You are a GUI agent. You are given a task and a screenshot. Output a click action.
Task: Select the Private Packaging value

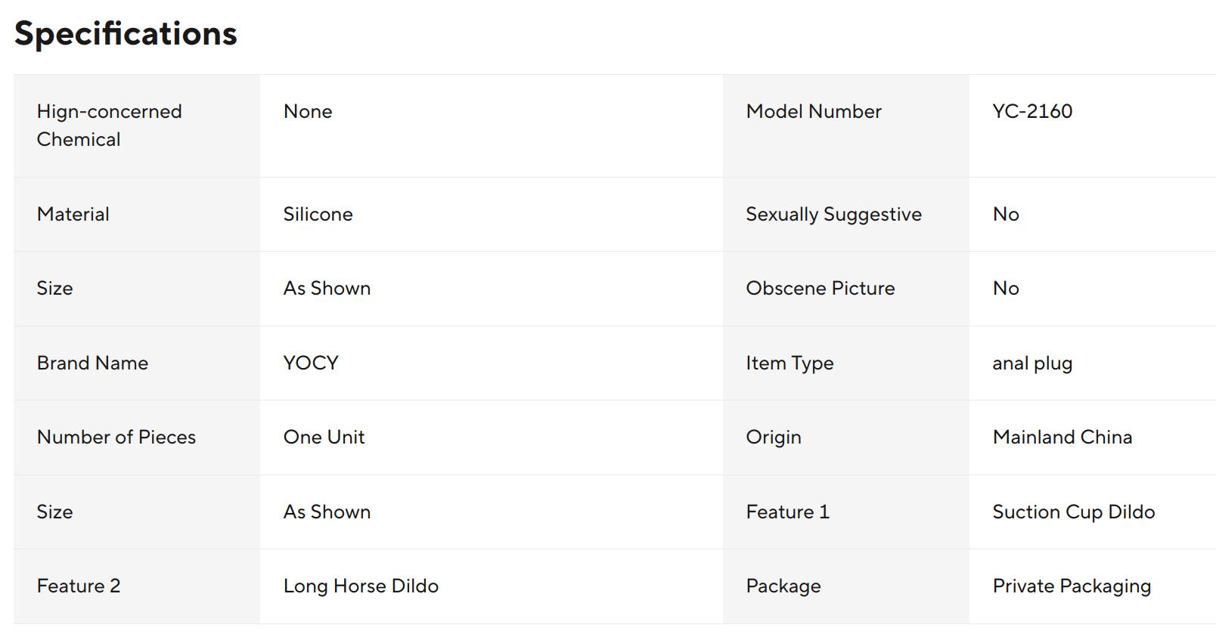pos(1072,586)
